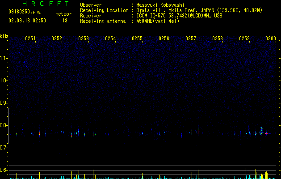Click the 0.8 kHz axis label
The image size is (281, 179).
4,125
